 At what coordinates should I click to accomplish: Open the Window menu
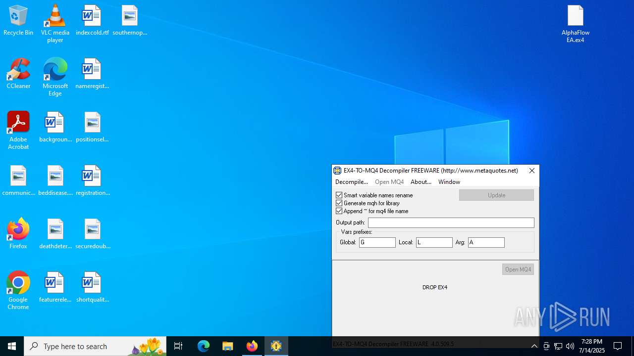[x=449, y=182]
